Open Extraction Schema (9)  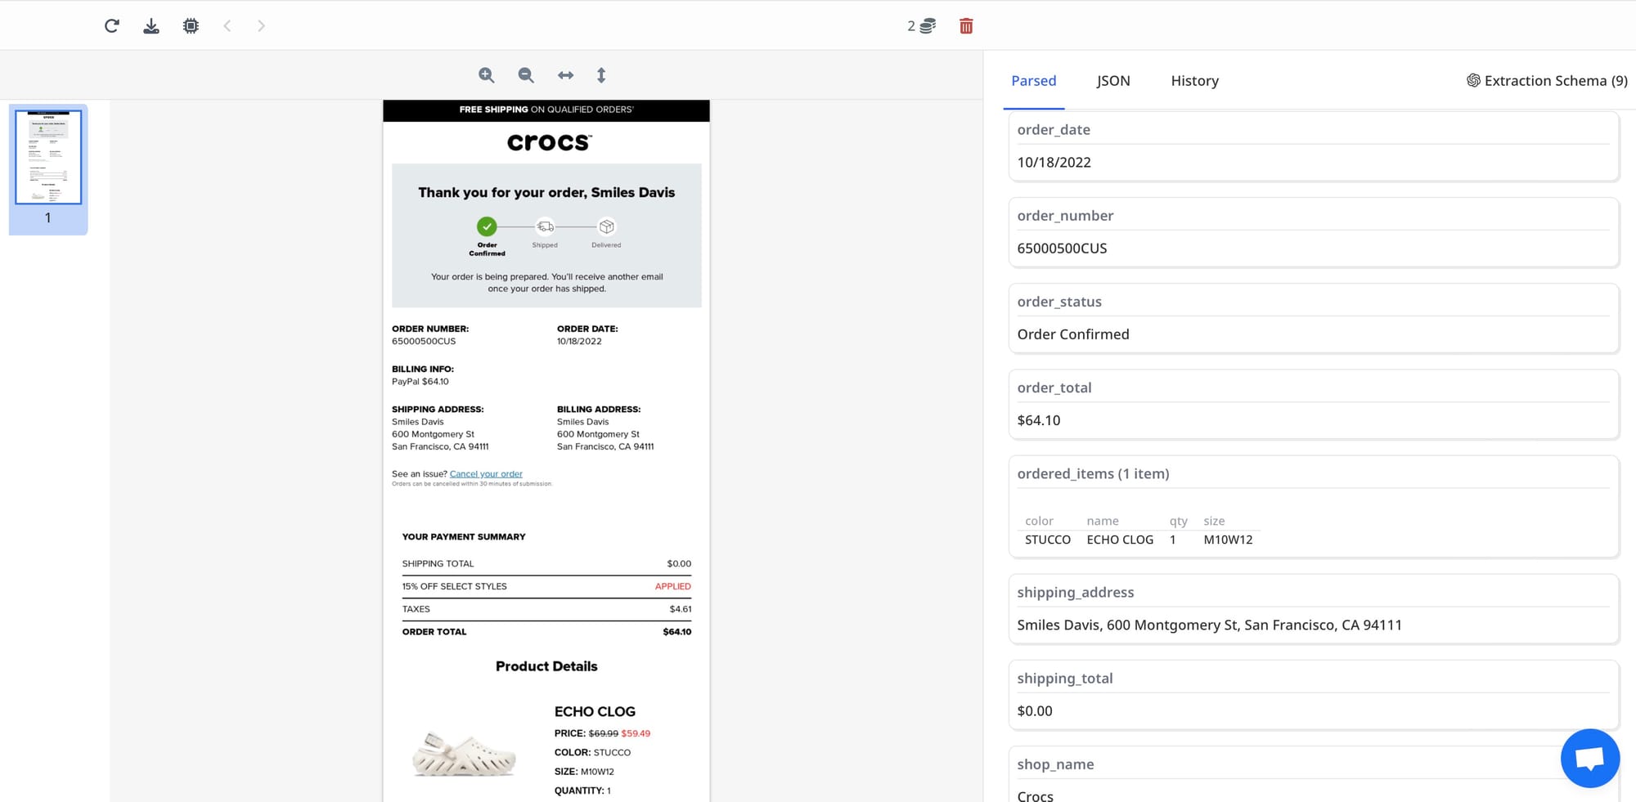(x=1547, y=81)
